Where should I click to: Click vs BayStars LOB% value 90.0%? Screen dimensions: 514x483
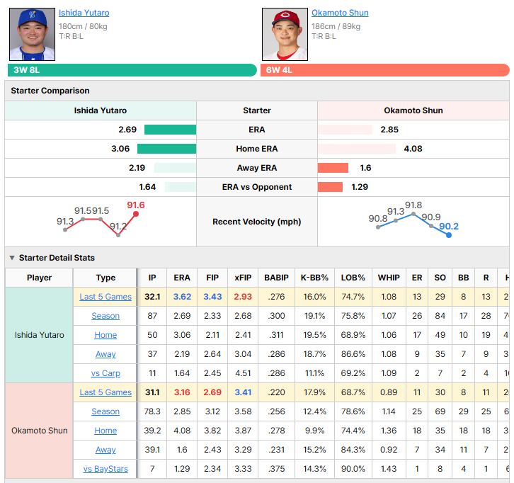(353, 469)
